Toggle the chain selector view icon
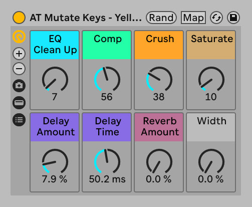252x207 pixels. click(19, 103)
